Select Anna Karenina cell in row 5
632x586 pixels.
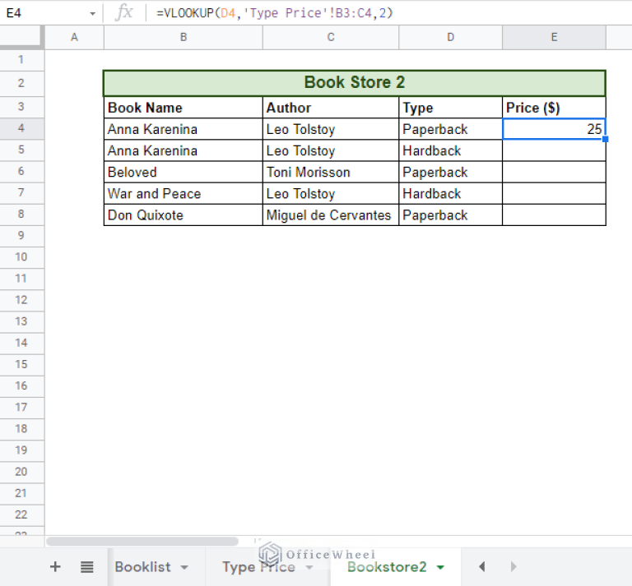tap(184, 150)
